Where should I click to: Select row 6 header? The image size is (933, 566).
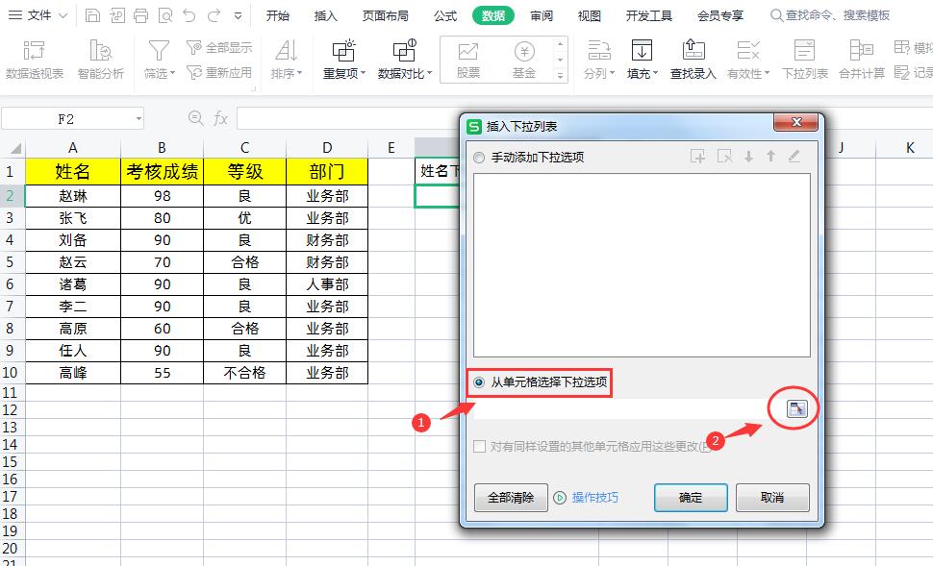pos(11,284)
